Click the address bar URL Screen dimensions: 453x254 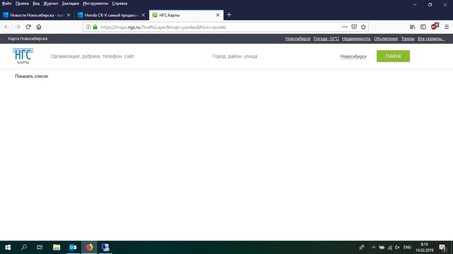point(163,27)
